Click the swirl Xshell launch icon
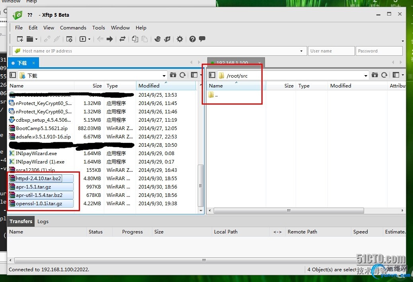 pos(158,39)
